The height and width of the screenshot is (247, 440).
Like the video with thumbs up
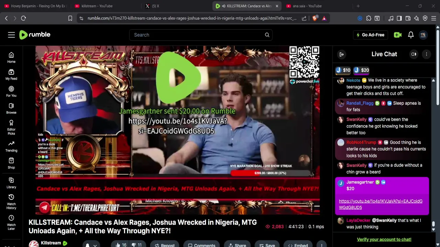[121, 245]
